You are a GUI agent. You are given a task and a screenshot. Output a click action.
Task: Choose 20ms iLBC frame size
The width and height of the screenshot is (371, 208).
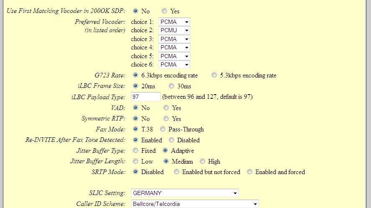(x=136, y=86)
